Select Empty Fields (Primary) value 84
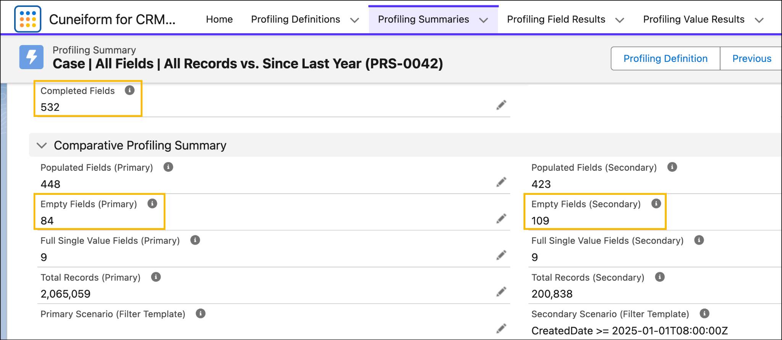This screenshot has height=340, width=782. tap(47, 221)
